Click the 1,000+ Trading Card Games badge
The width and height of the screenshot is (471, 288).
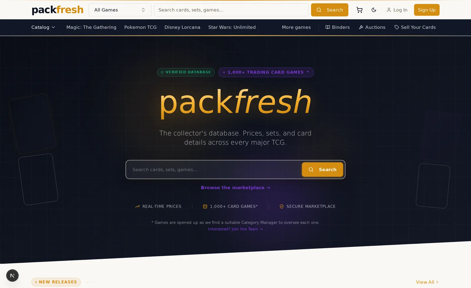click(266, 72)
